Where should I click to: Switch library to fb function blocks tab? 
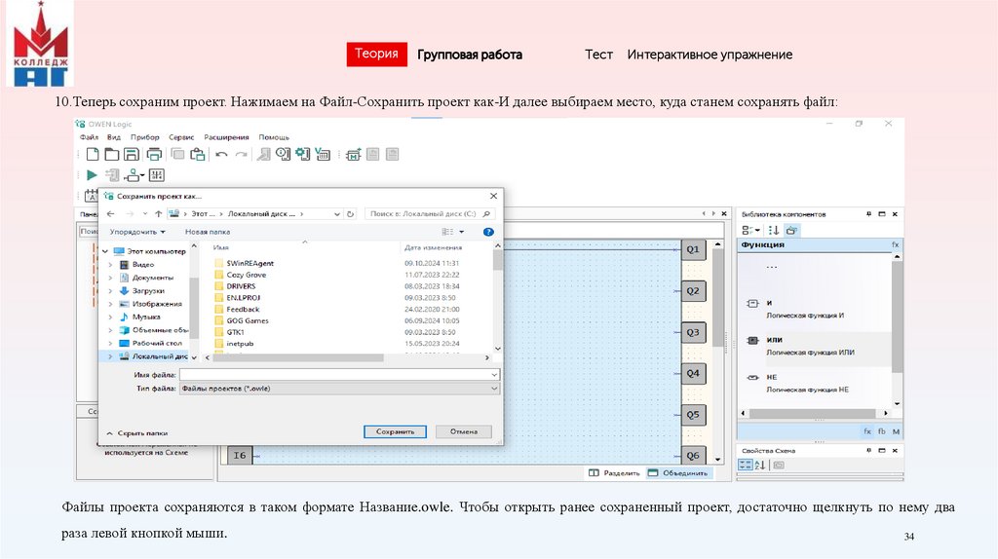pyautogui.click(x=881, y=431)
